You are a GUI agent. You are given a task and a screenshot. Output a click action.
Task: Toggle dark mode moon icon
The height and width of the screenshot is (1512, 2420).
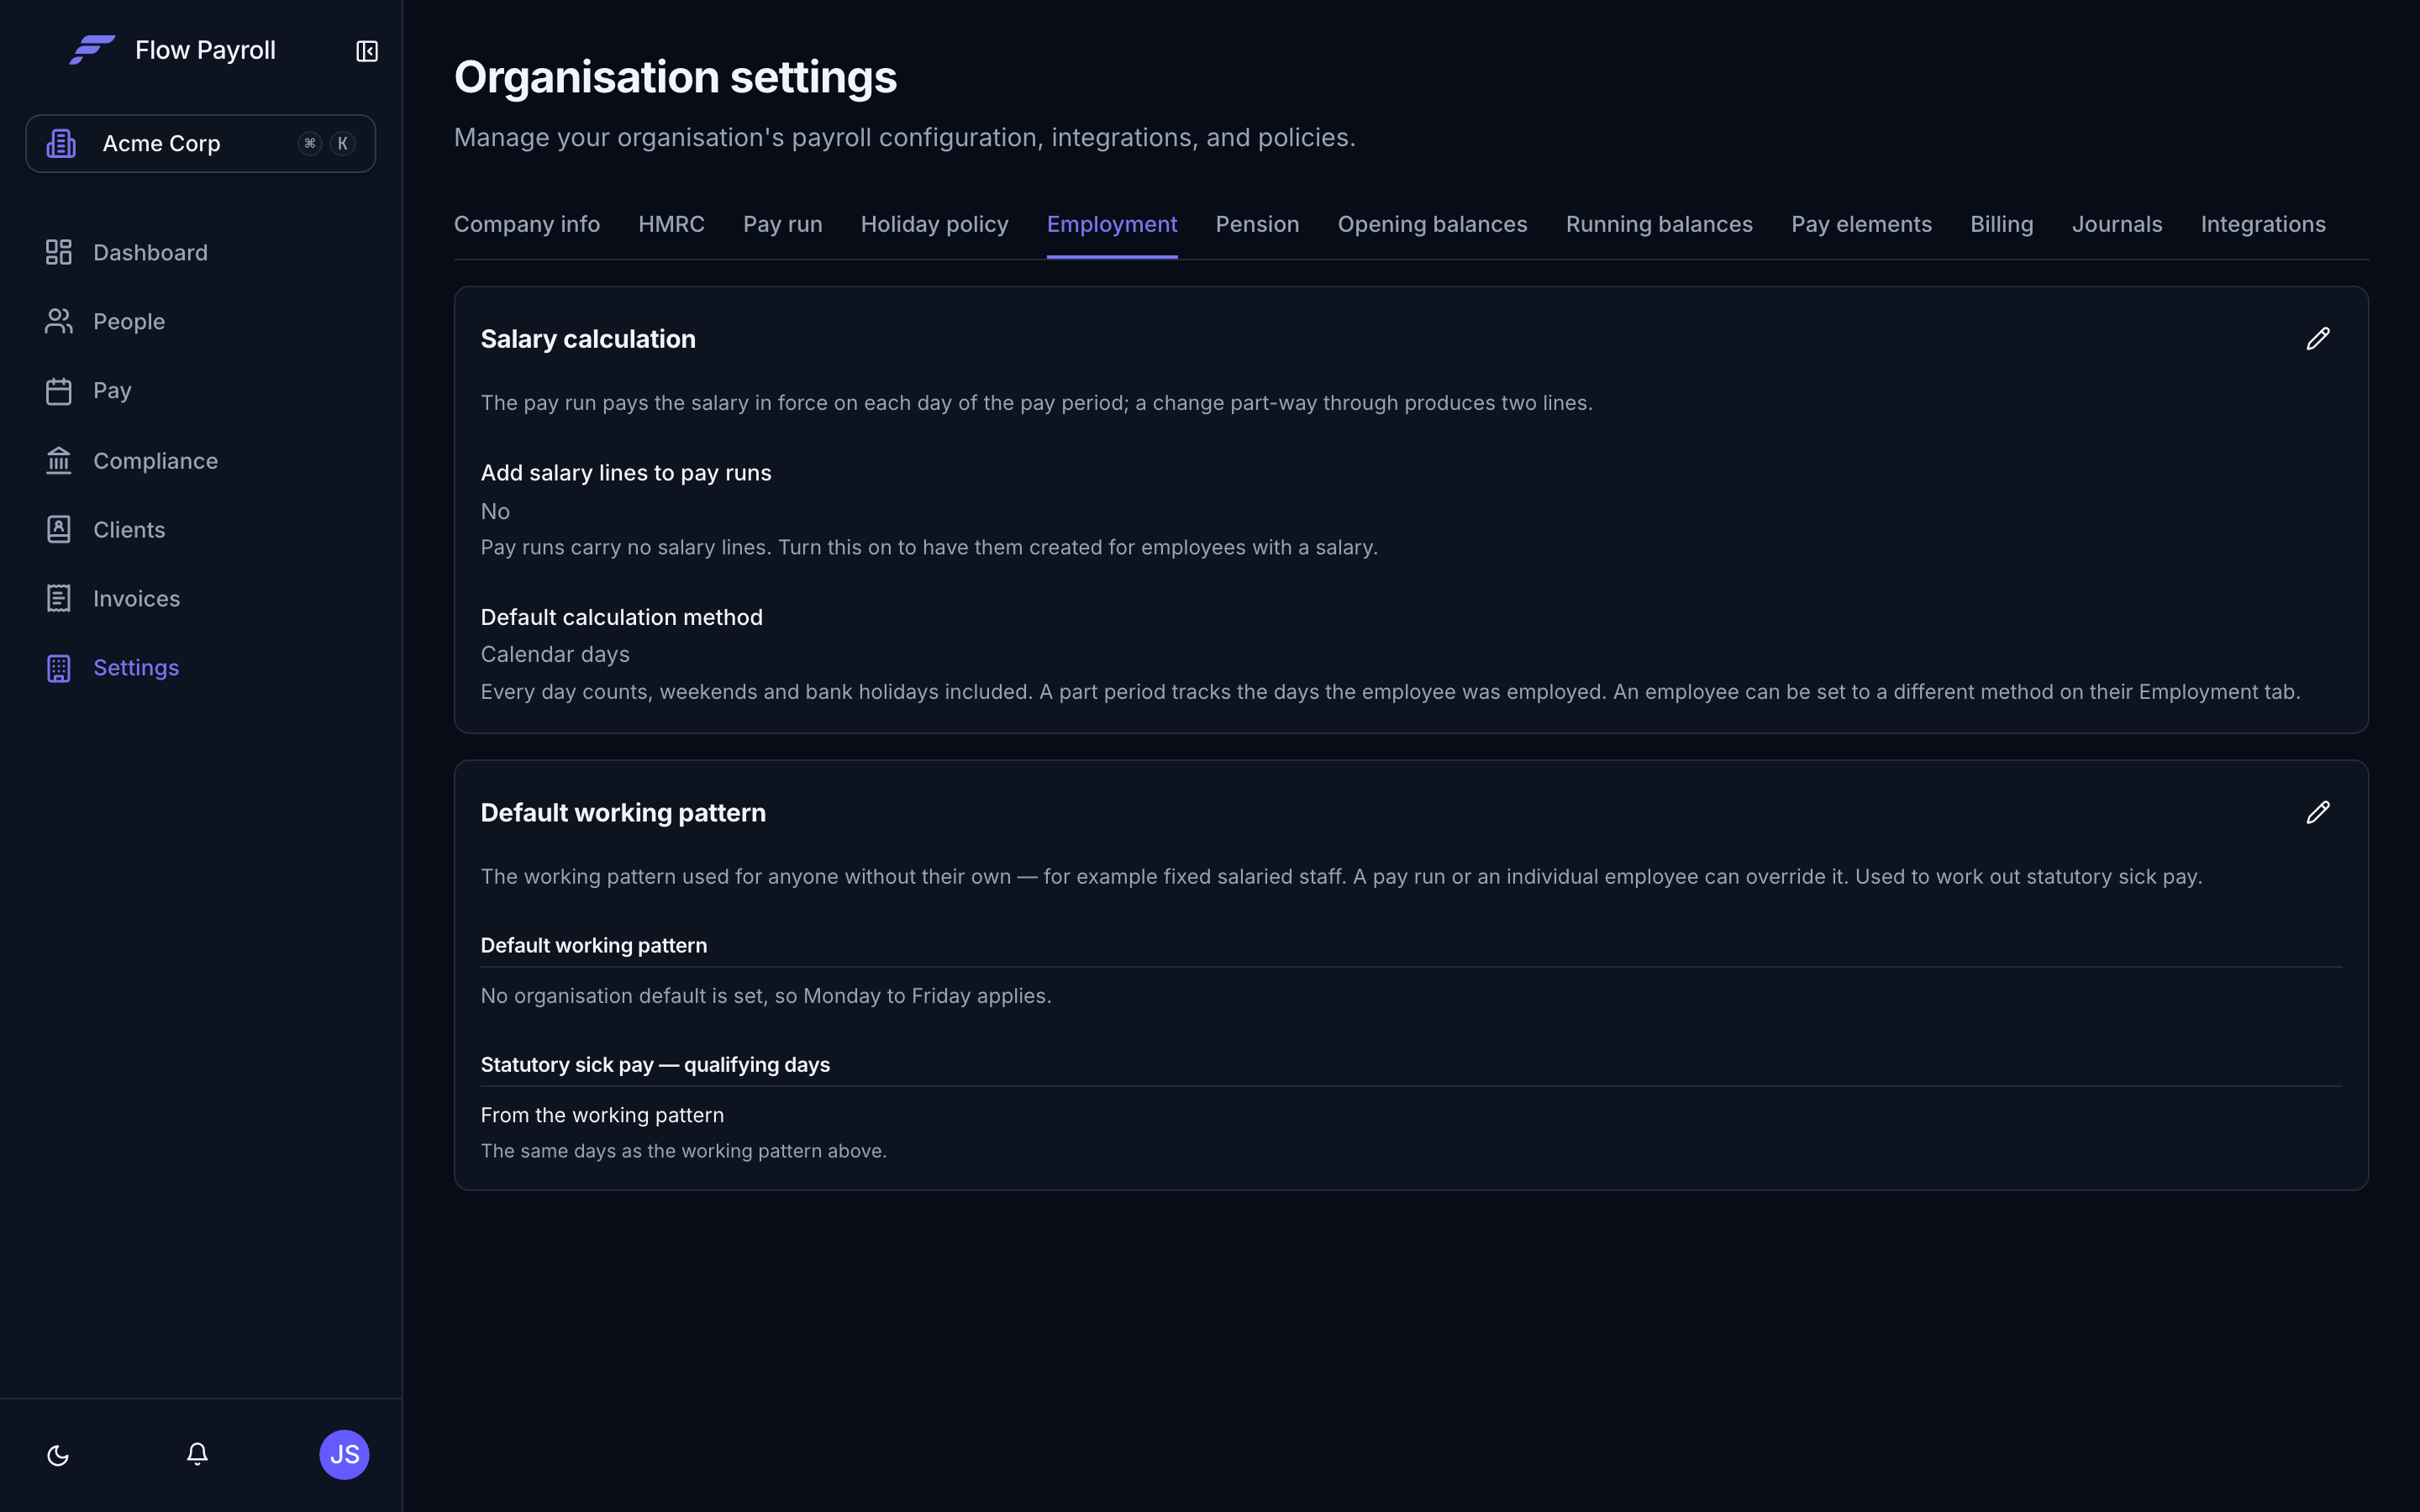coord(58,1455)
